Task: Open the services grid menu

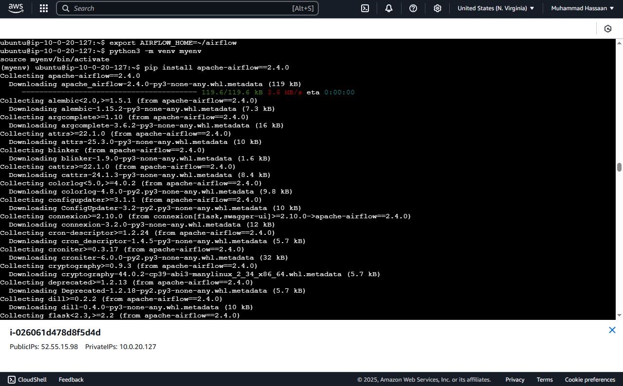Action: click(x=44, y=8)
